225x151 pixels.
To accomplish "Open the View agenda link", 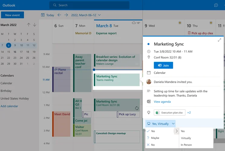I will (162, 101).
